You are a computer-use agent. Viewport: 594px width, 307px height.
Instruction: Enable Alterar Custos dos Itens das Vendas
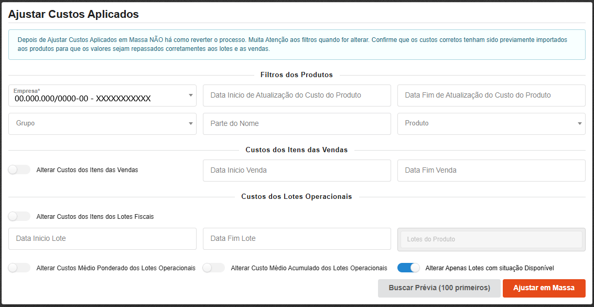[19, 170]
